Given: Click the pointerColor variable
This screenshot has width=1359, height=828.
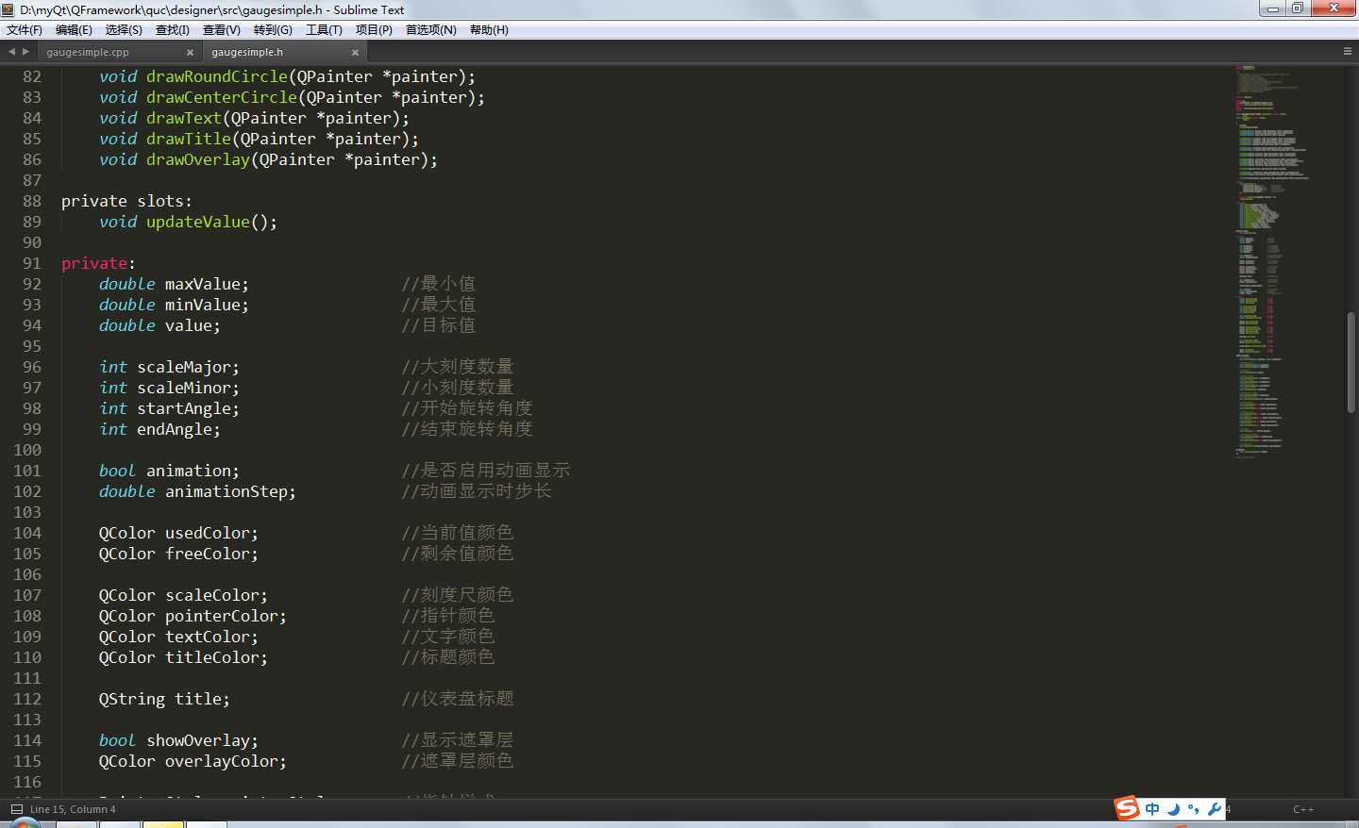Looking at the screenshot, I should click(222, 616).
